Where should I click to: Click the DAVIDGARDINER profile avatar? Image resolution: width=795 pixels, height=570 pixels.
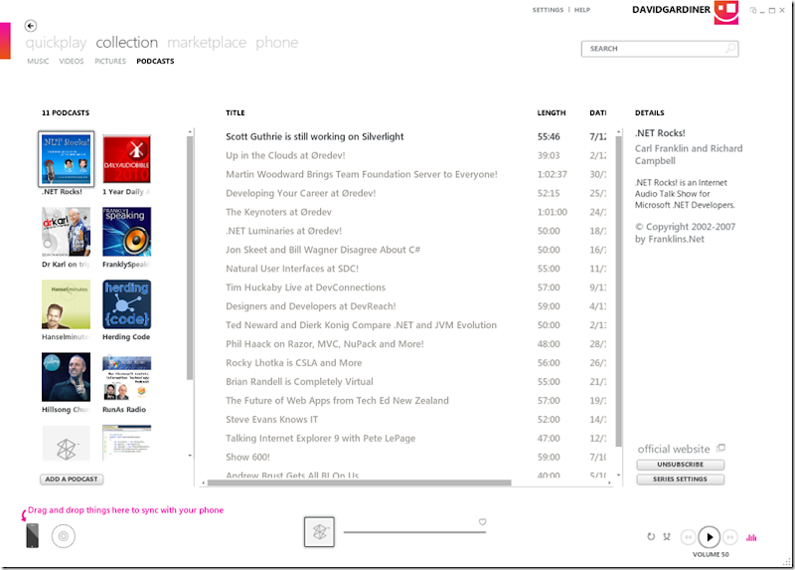(726, 12)
